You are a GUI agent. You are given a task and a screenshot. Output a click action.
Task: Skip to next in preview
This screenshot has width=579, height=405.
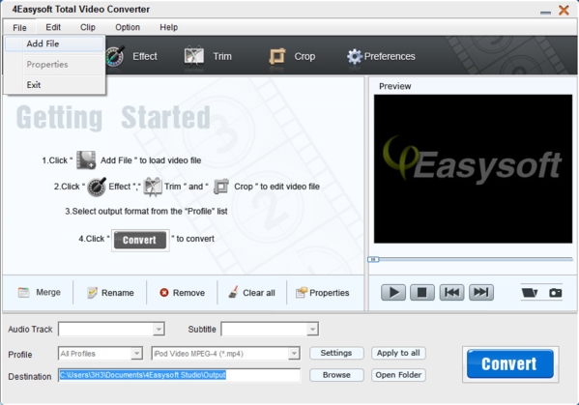[481, 293]
